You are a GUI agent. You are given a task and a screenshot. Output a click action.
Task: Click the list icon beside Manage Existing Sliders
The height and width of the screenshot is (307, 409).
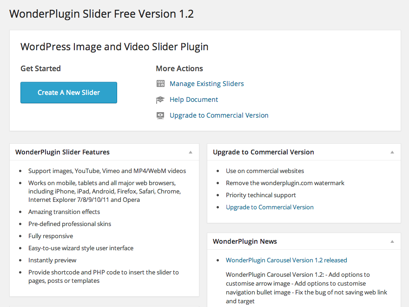[x=160, y=84]
